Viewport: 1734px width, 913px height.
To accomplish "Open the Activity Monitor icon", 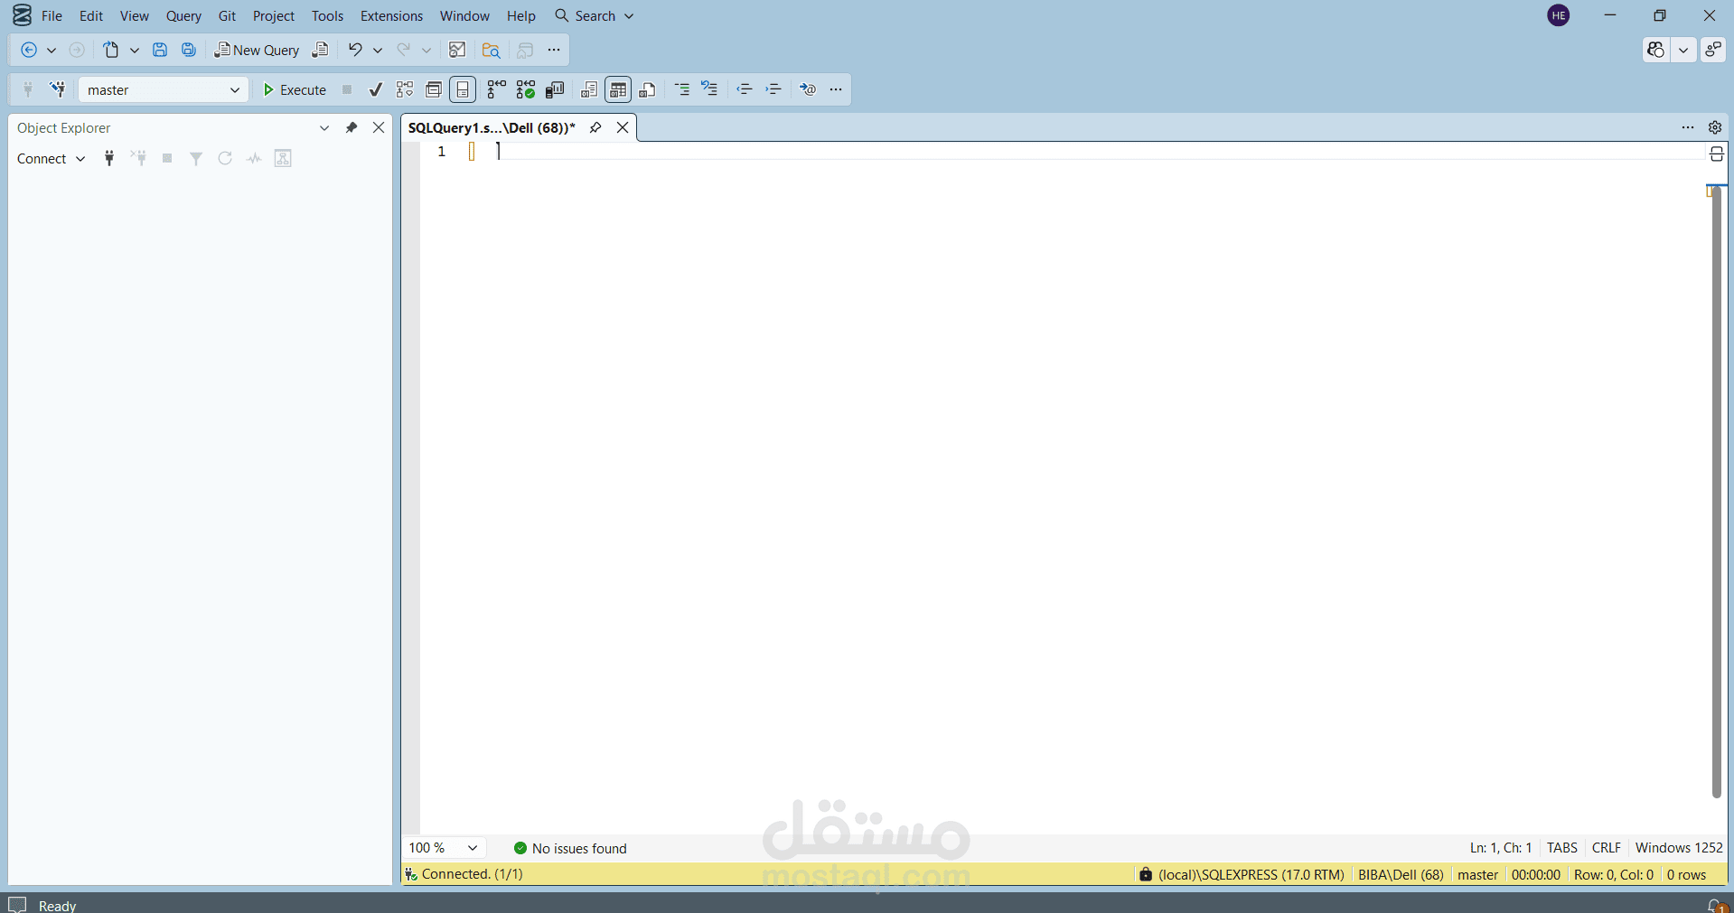I will click(x=457, y=51).
